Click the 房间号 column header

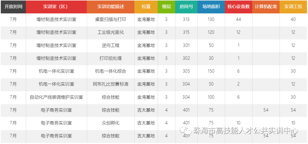(186, 7)
